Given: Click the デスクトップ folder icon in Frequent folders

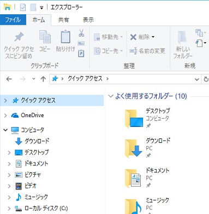Looking at the screenshot, I should point(134,119).
